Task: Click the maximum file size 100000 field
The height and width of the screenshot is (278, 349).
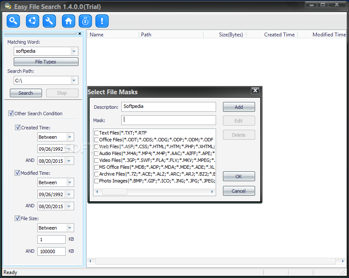Action: [51, 251]
